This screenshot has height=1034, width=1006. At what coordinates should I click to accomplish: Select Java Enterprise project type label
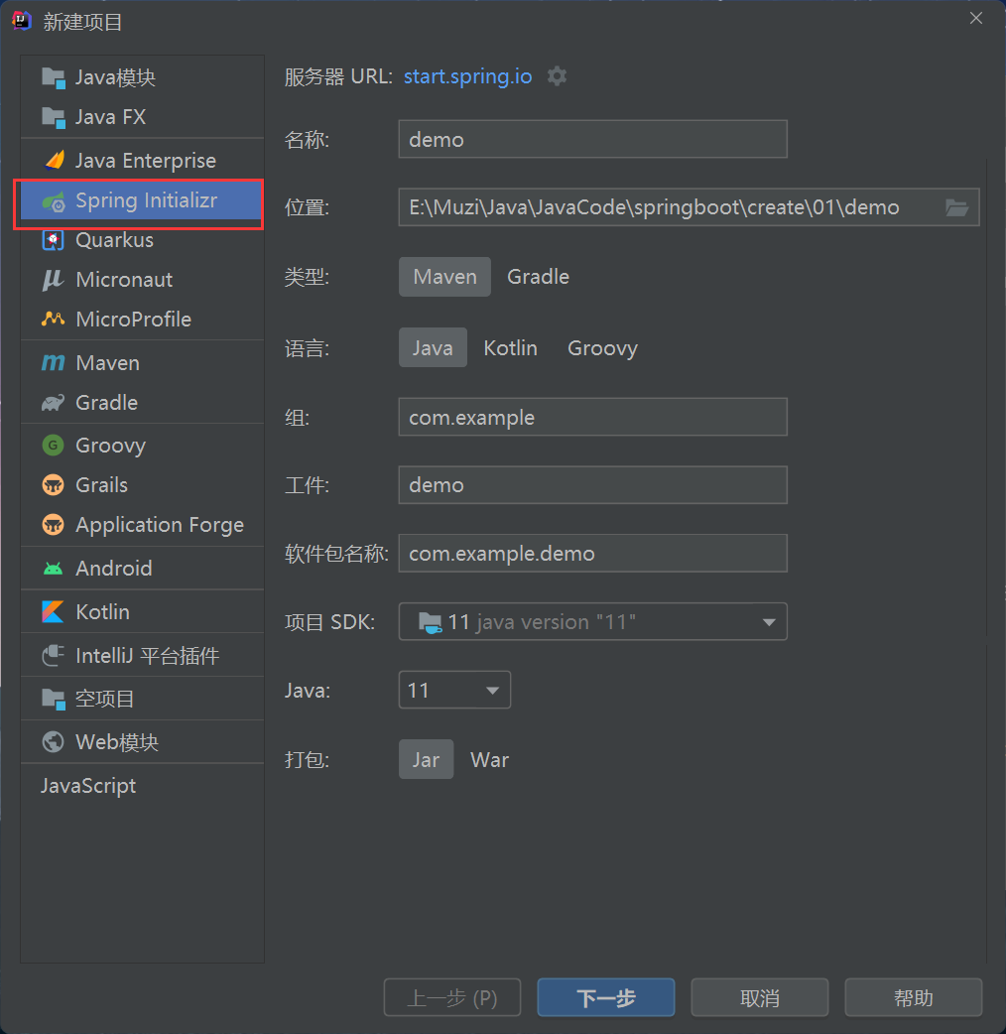146,160
